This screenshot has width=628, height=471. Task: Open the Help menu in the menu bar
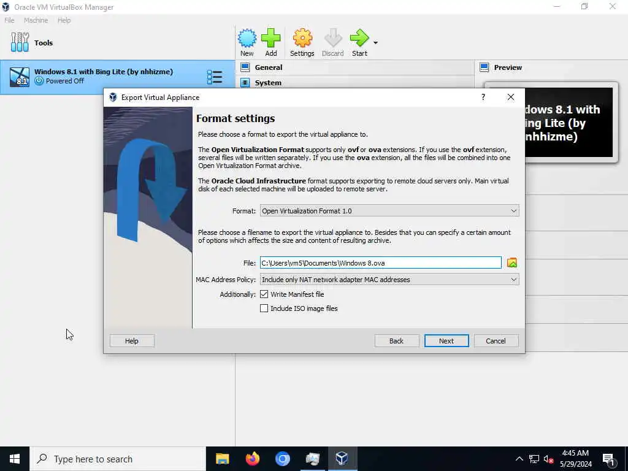click(64, 20)
